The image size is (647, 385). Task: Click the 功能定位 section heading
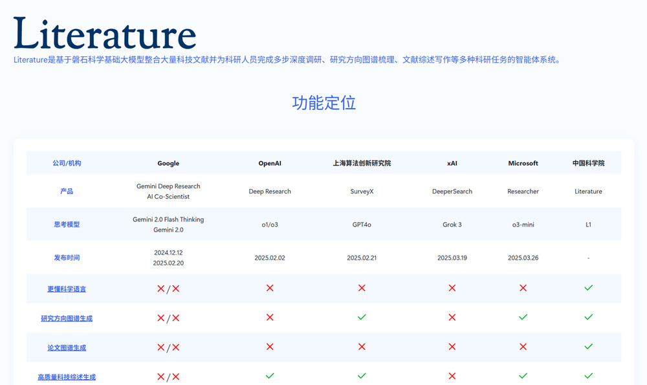(x=323, y=103)
